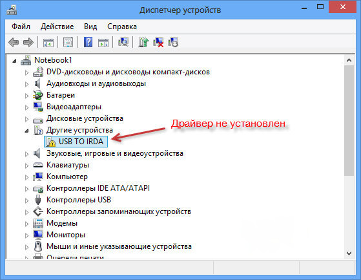The width and height of the screenshot is (361, 280).
Task: Select the USB TO IRDA device
Action: tap(76, 142)
